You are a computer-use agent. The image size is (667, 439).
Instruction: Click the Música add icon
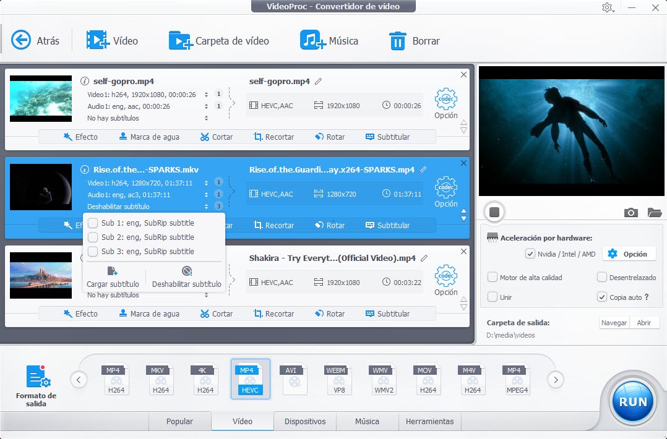[x=312, y=40]
